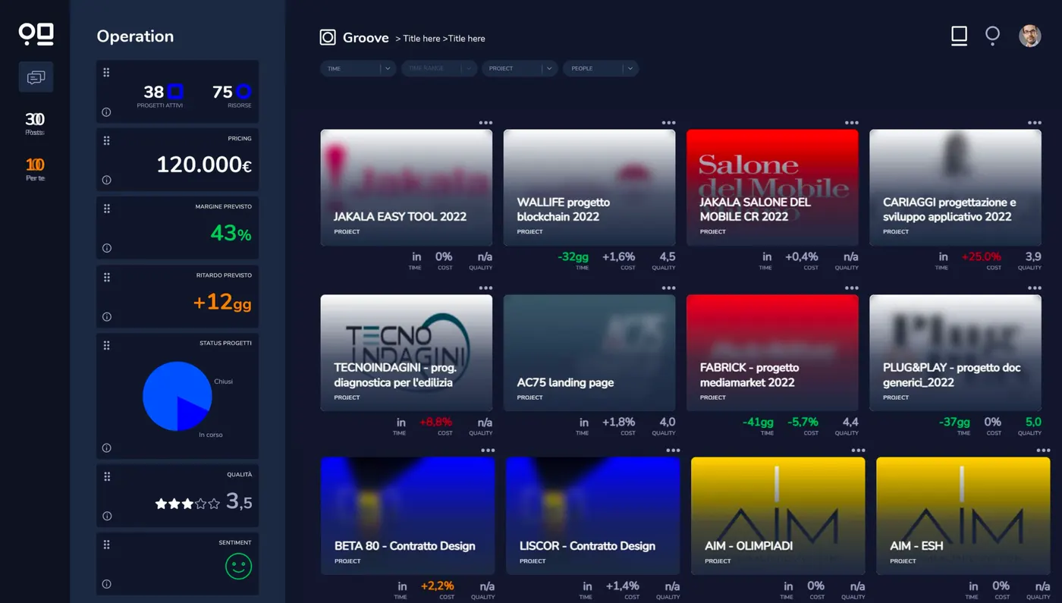
Task: Click drag handle of Margine Previsto widget
Action: pos(106,209)
